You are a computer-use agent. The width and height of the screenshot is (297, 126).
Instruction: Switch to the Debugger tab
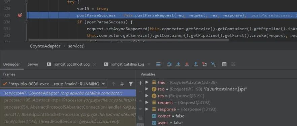click(11, 64)
